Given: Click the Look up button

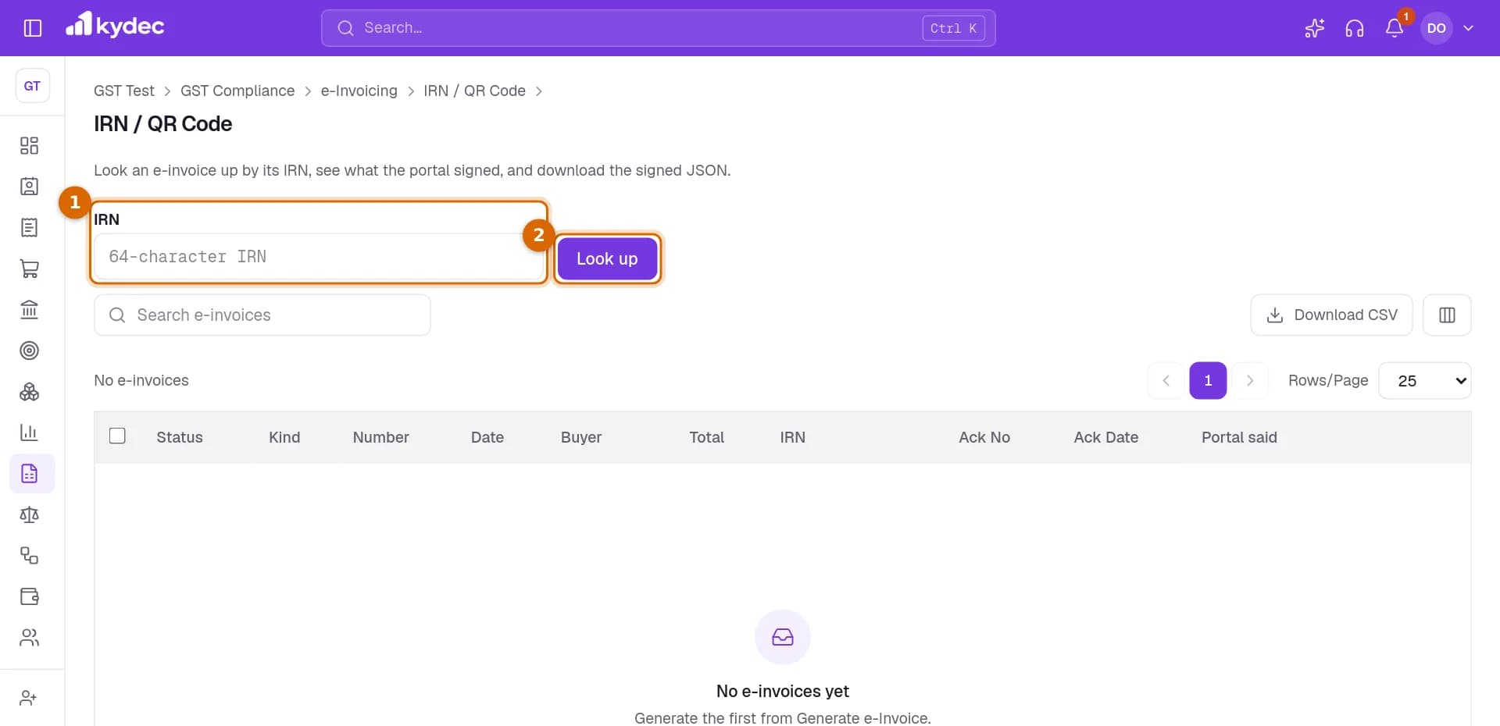Looking at the screenshot, I should (x=607, y=258).
